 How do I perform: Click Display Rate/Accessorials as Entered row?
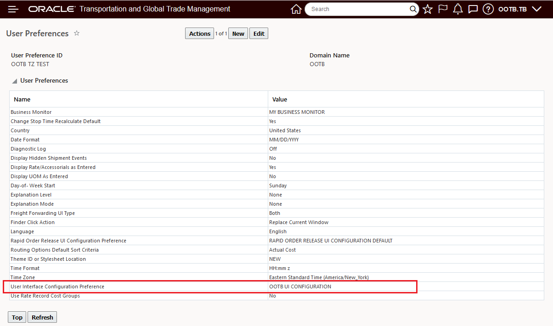pyautogui.click(x=53, y=167)
